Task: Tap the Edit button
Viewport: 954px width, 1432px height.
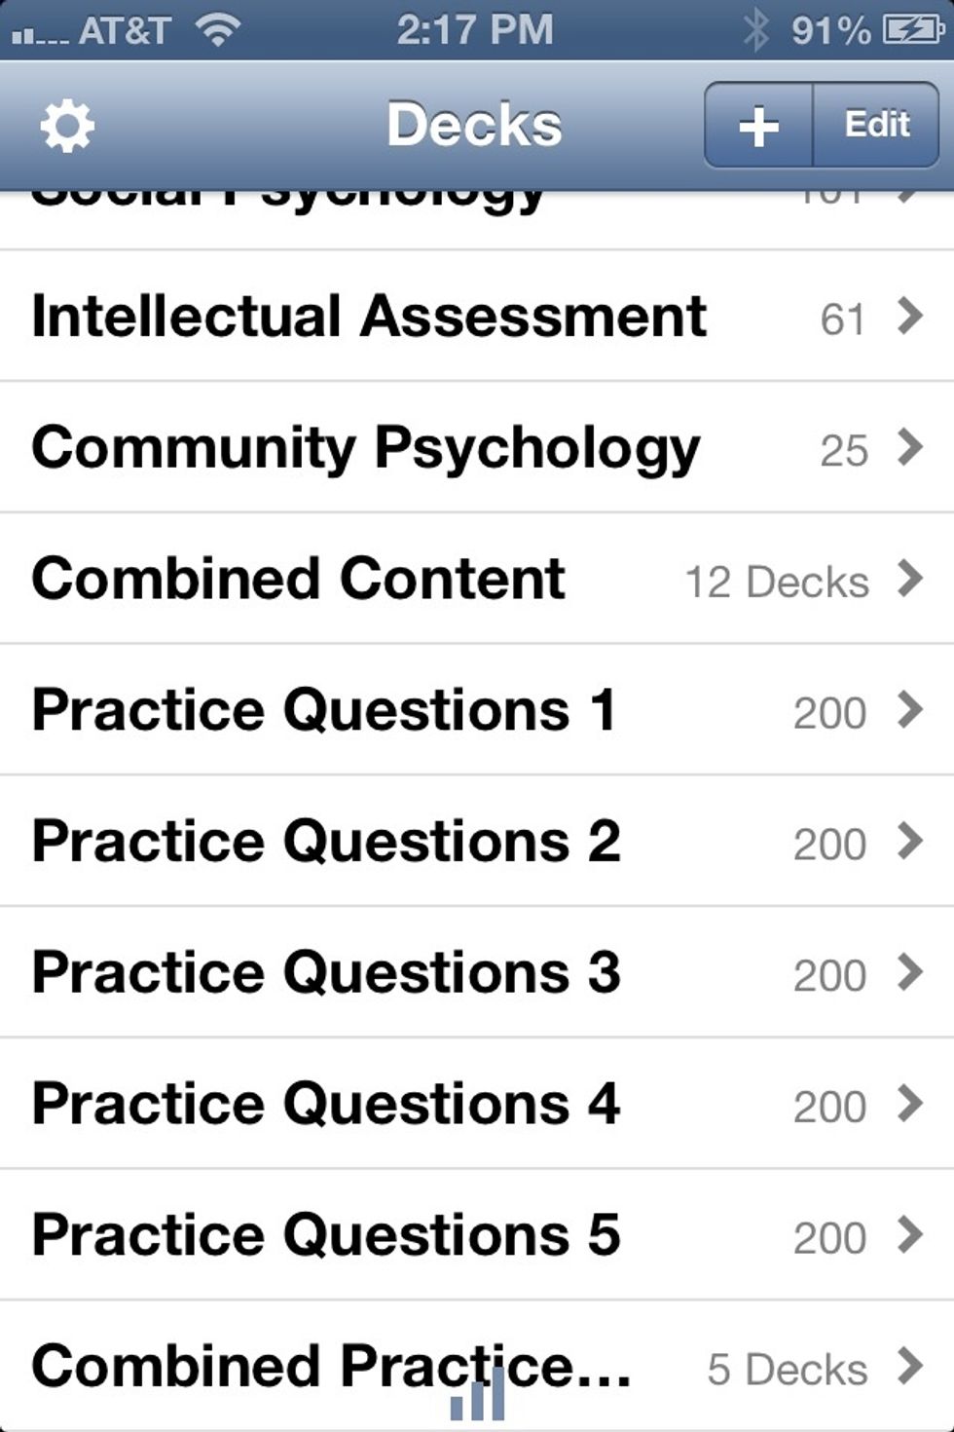Action: coord(875,124)
